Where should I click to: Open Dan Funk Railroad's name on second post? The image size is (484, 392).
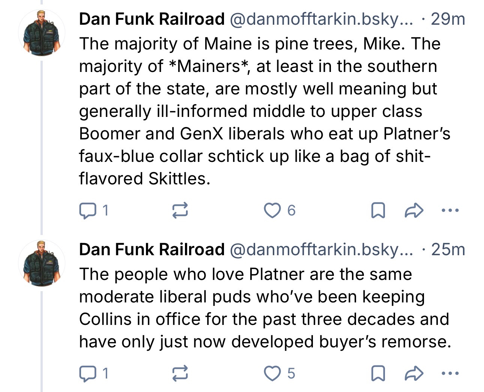(152, 249)
